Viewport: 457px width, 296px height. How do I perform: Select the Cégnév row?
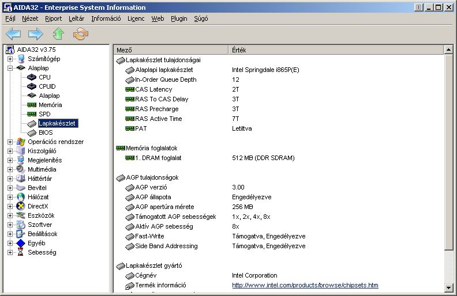pyautogui.click(x=279, y=275)
